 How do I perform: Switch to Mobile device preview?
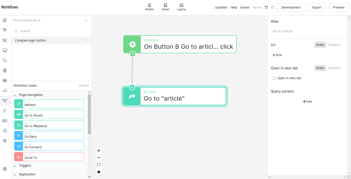149,7
